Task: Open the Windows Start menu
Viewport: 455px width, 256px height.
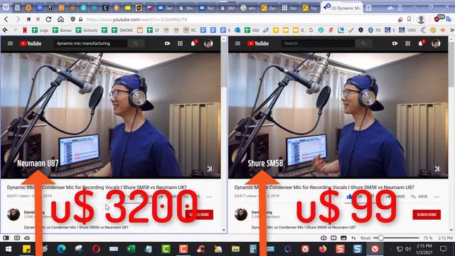Action: (x=9, y=249)
